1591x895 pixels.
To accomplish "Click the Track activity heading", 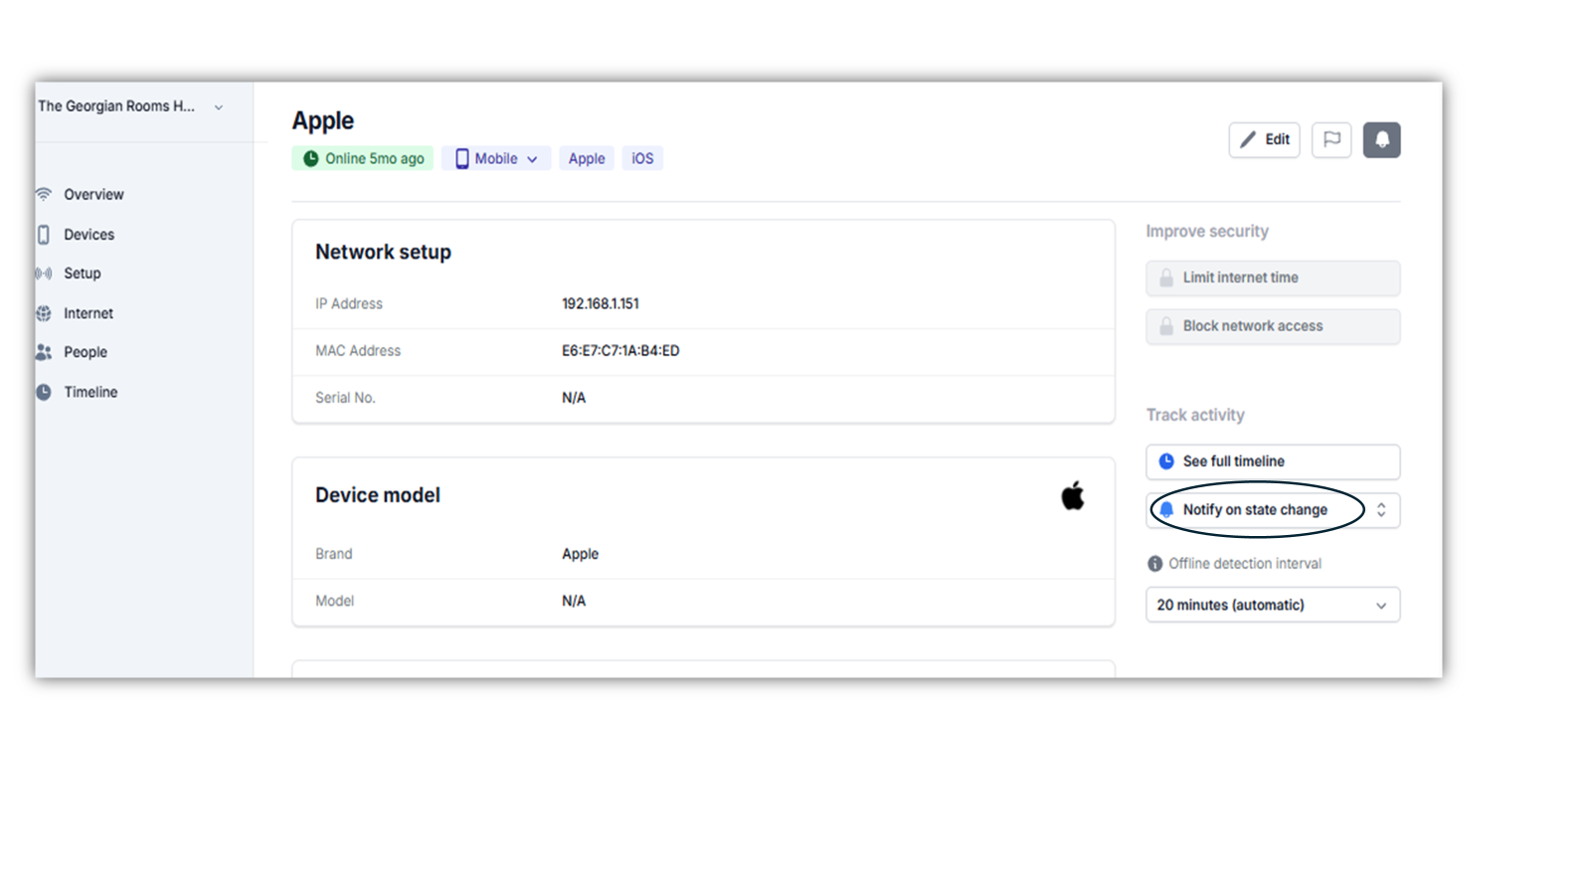I will (x=1195, y=416).
